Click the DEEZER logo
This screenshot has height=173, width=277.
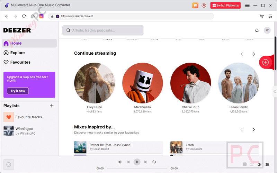(x=17, y=30)
